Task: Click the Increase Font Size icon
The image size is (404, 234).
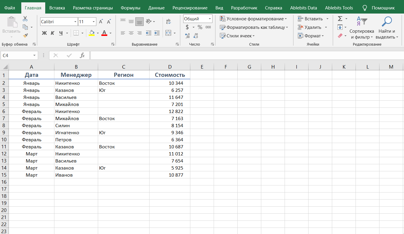Action: click(101, 22)
